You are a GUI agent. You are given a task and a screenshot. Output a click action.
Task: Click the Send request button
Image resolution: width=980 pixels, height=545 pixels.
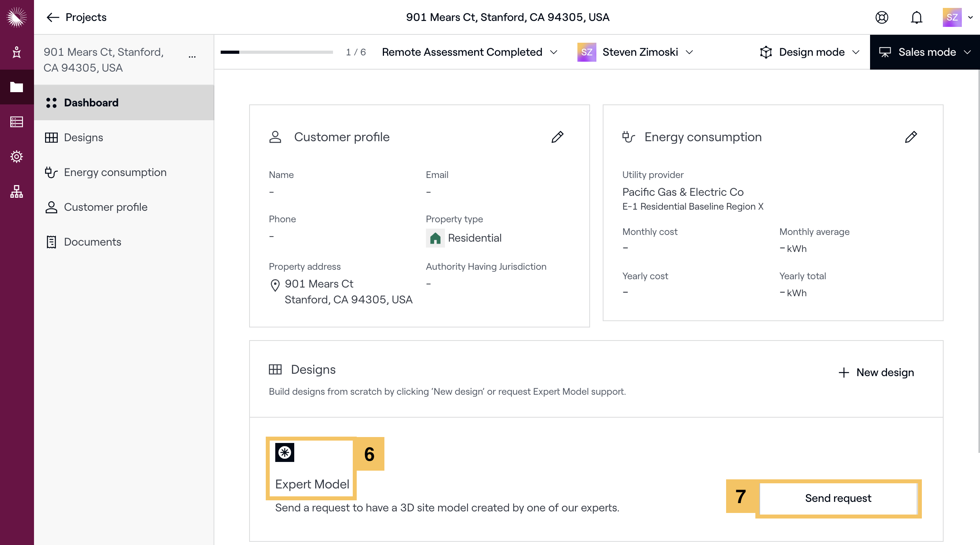point(838,498)
